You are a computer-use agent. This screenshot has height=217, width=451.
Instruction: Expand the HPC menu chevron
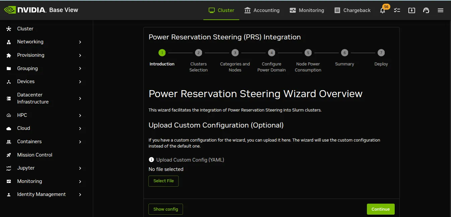coord(80,116)
